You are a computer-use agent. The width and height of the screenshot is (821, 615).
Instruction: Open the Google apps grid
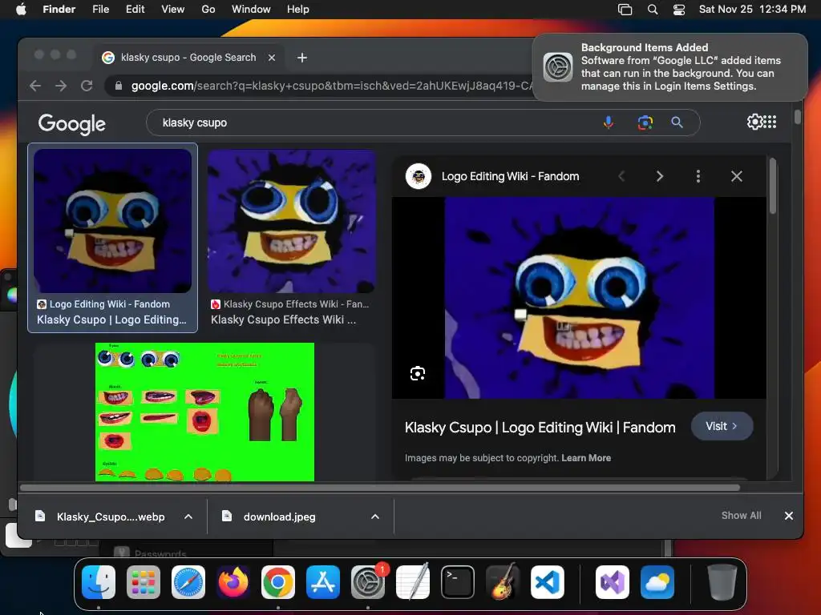tap(770, 122)
